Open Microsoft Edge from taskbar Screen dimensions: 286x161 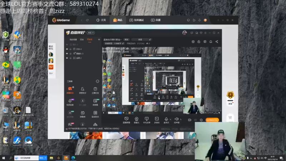click(x=73, y=158)
